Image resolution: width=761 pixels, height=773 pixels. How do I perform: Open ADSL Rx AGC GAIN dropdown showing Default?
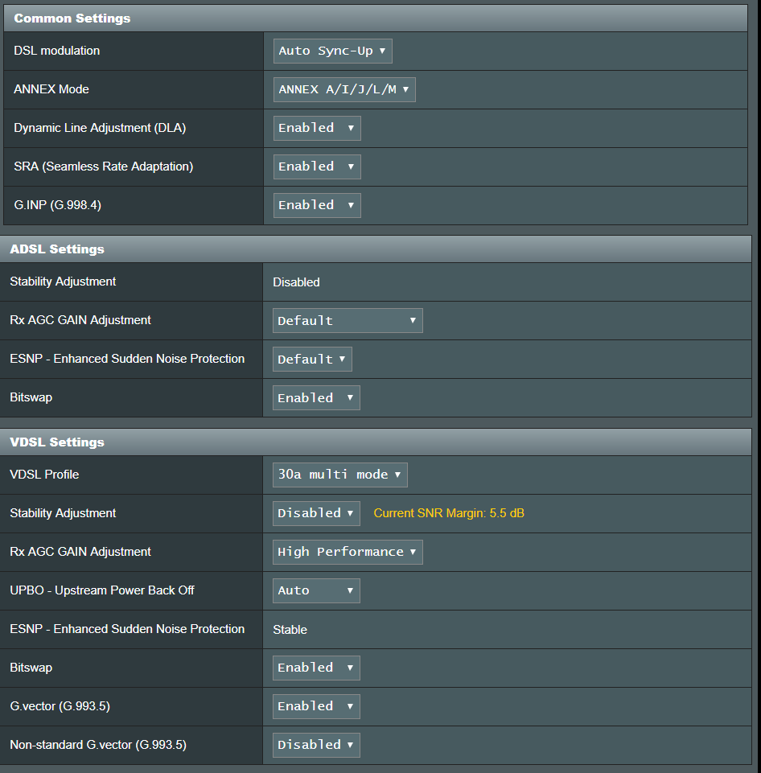pyautogui.click(x=348, y=320)
